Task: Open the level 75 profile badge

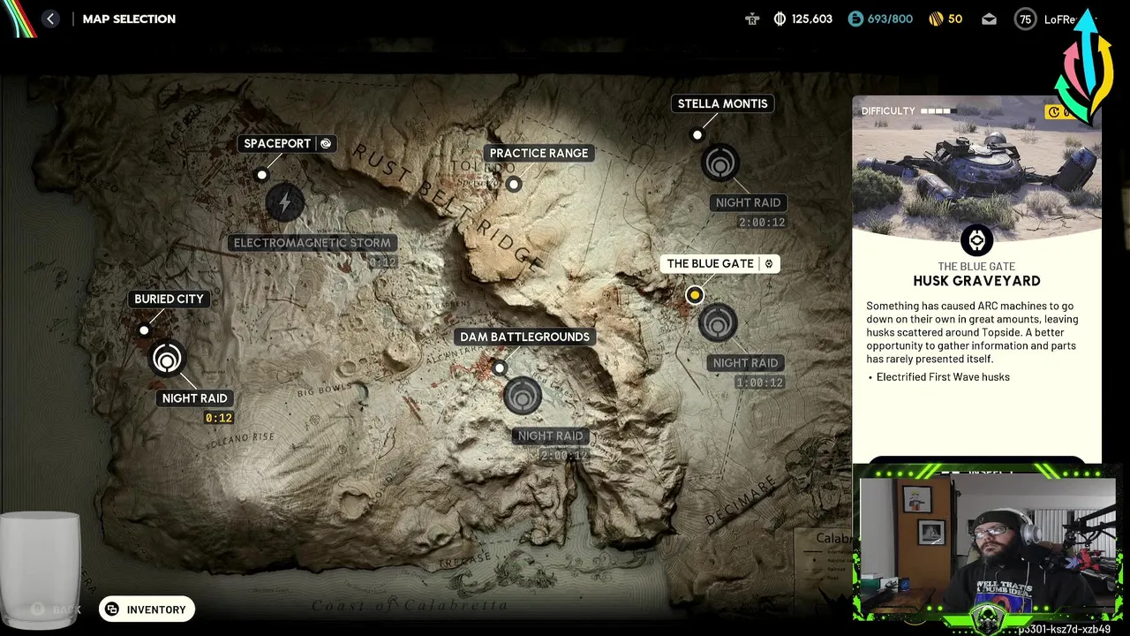Action: point(1025,19)
